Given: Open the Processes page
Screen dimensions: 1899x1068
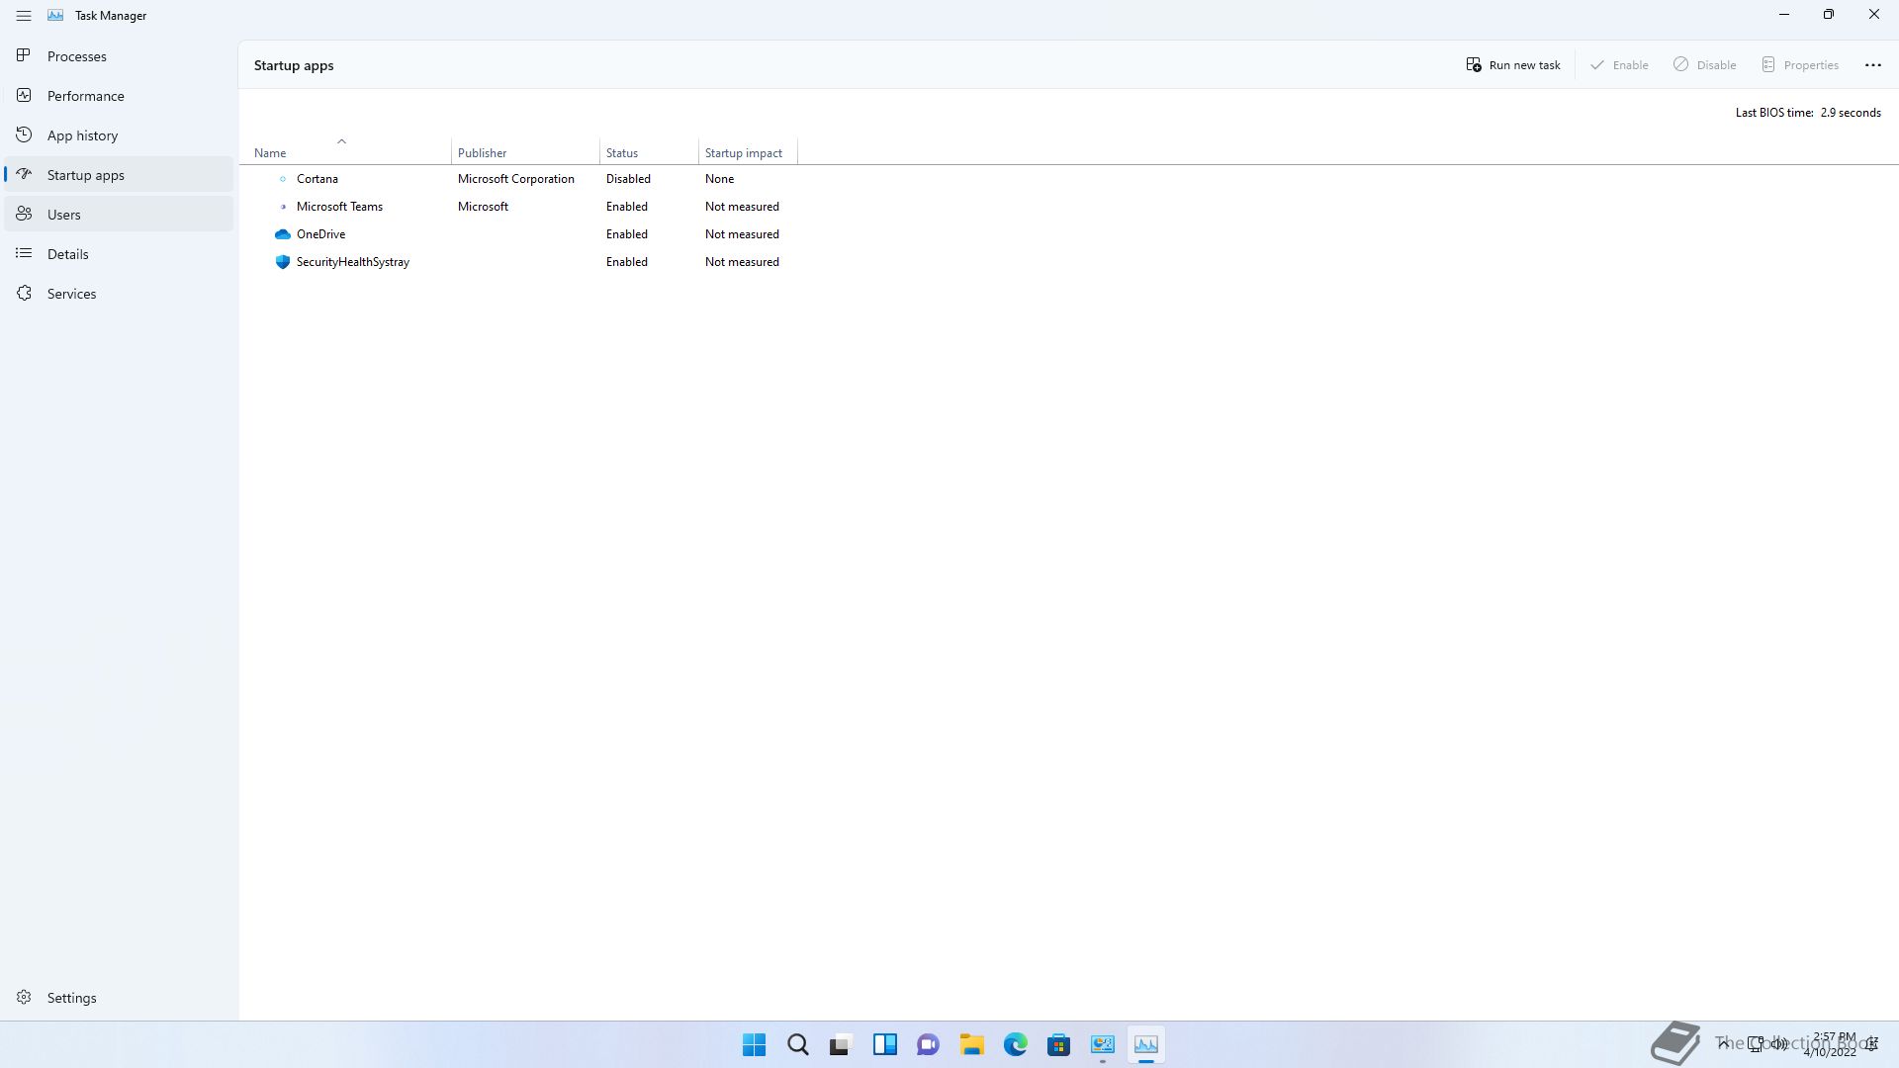Looking at the screenshot, I should (x=119, y=56).
